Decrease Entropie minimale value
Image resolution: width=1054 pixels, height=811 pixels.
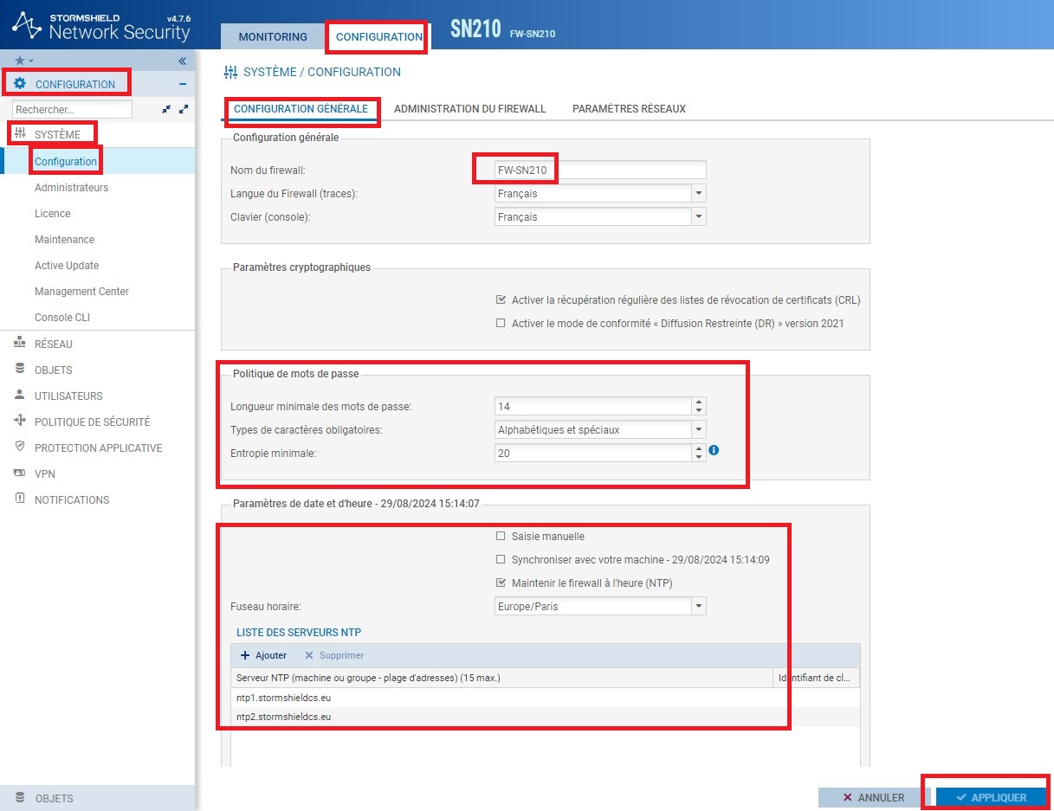pyautogui.click(x=699, y=457)
